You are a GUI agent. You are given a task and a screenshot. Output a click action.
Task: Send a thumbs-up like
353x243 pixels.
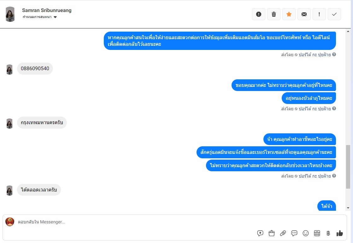pyautogui.click(x=339, y=233)
